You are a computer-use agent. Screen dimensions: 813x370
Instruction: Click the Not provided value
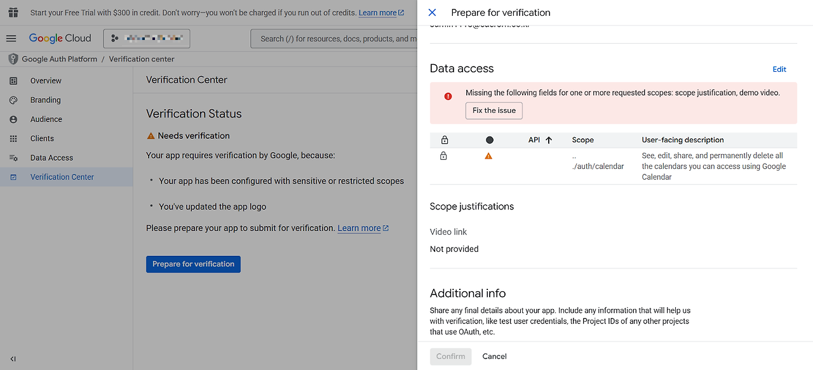click(x=454, y=249)
